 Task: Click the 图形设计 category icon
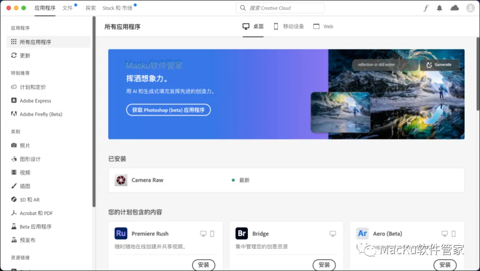[14, 159]
